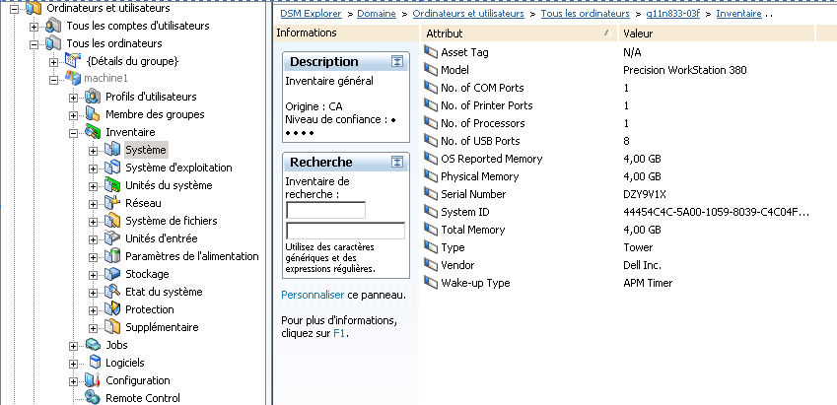Click the APM Timer value

coord(648,283)
